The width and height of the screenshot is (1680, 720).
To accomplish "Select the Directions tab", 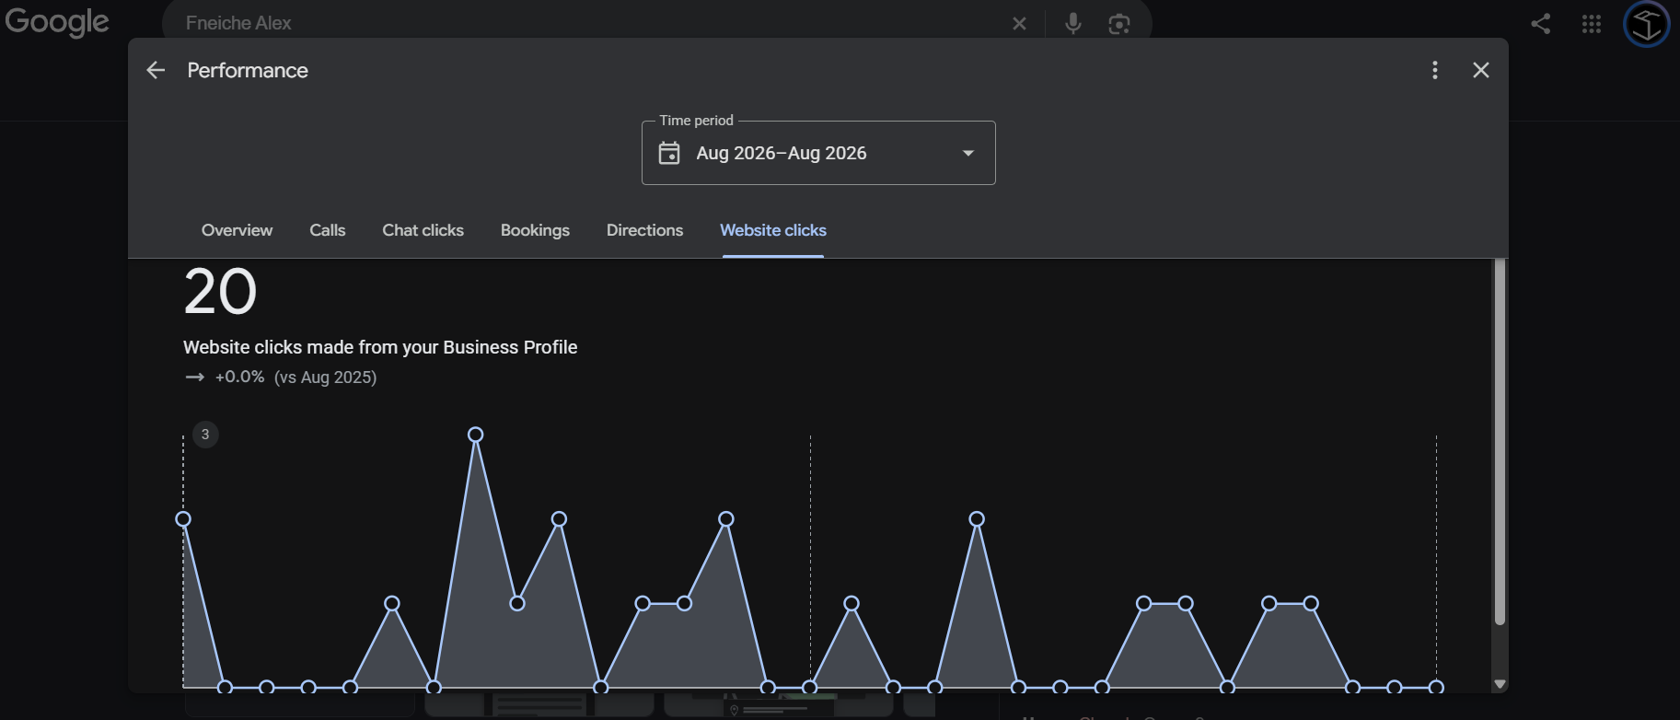I will pyautogui.click(x=644, y=230).
